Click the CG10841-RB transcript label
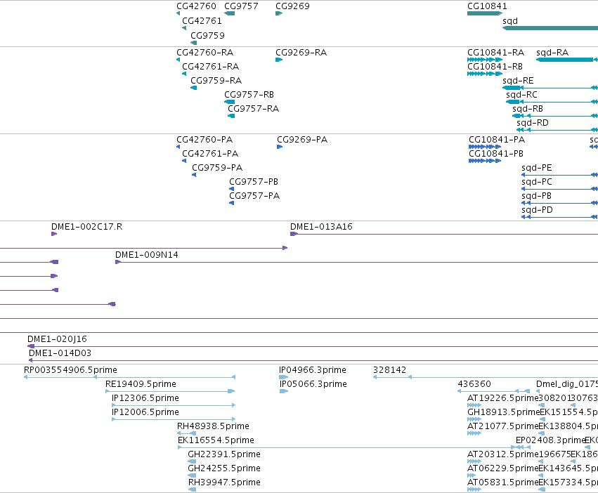598x493 pixels. pyautogui.click(x=495, y=66)
